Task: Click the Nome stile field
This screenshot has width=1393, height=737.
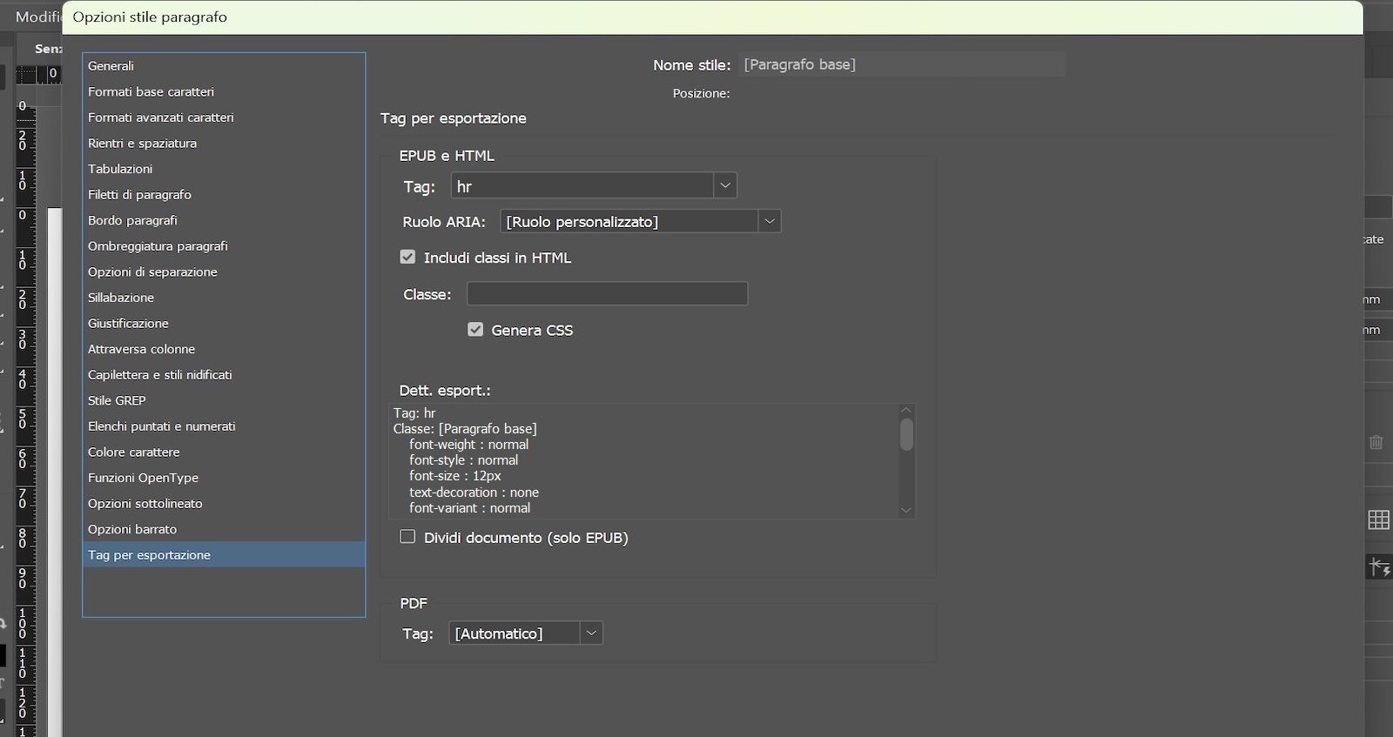Action: pos(901,64)
